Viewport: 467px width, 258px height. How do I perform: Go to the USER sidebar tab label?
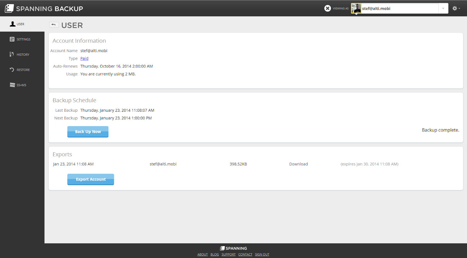click(x=20, y=24)
